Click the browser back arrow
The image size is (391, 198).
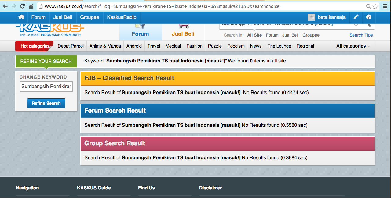point(5,6)
